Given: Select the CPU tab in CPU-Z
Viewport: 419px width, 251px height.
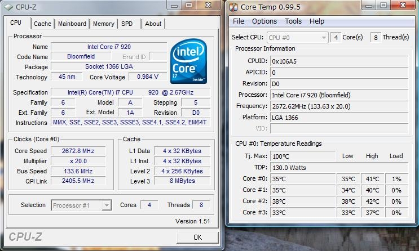Looking at the screenshot, I should coord(16,23).
